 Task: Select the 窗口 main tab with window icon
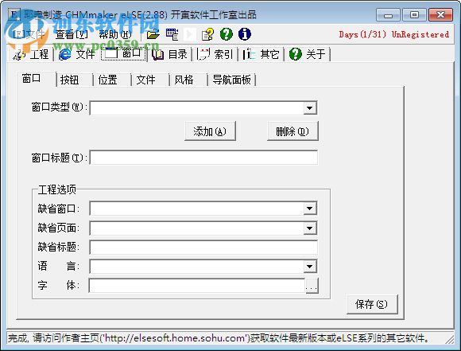tap(124, 53)
